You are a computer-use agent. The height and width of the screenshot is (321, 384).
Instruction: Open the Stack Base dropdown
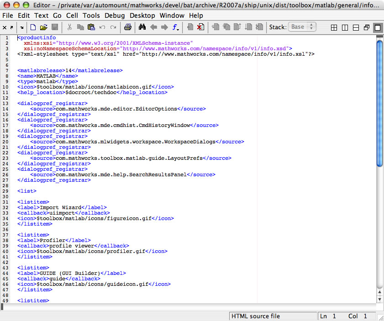coord(302,27)
